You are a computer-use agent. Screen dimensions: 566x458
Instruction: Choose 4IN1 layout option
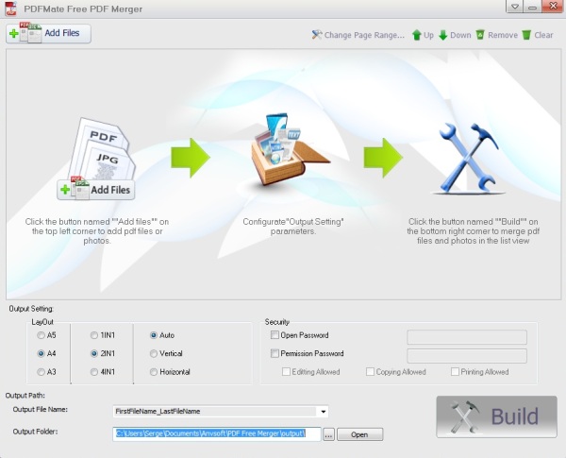click(x=103, y=372)
